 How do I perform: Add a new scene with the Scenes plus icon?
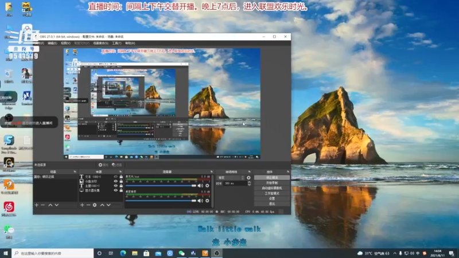pos(37,205)
